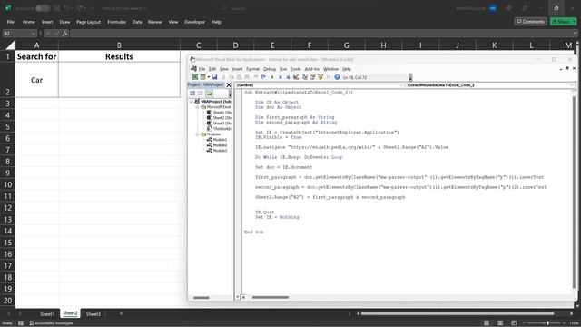The image size is (581, 327).
Task: Open the Debug menu in VBA editor
Action: 270,69
